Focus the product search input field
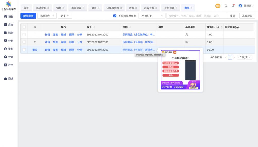Viewport: 258px width, 147px height. click(x=197, y=16)
